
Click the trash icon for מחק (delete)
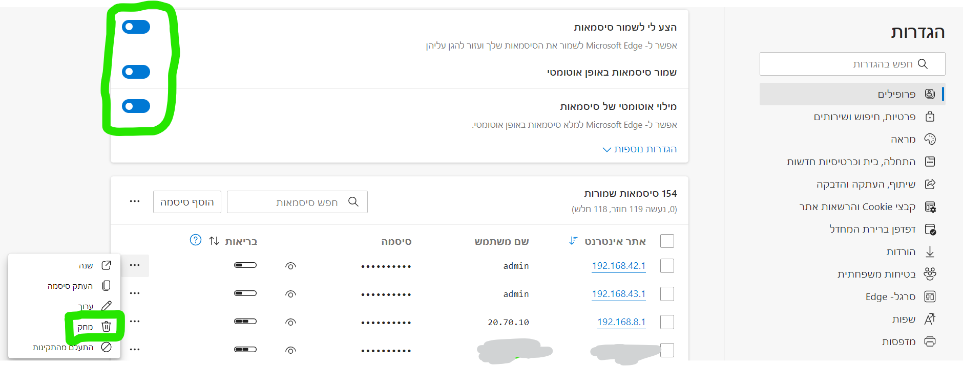pyautogui.click(x=106, y=326)
